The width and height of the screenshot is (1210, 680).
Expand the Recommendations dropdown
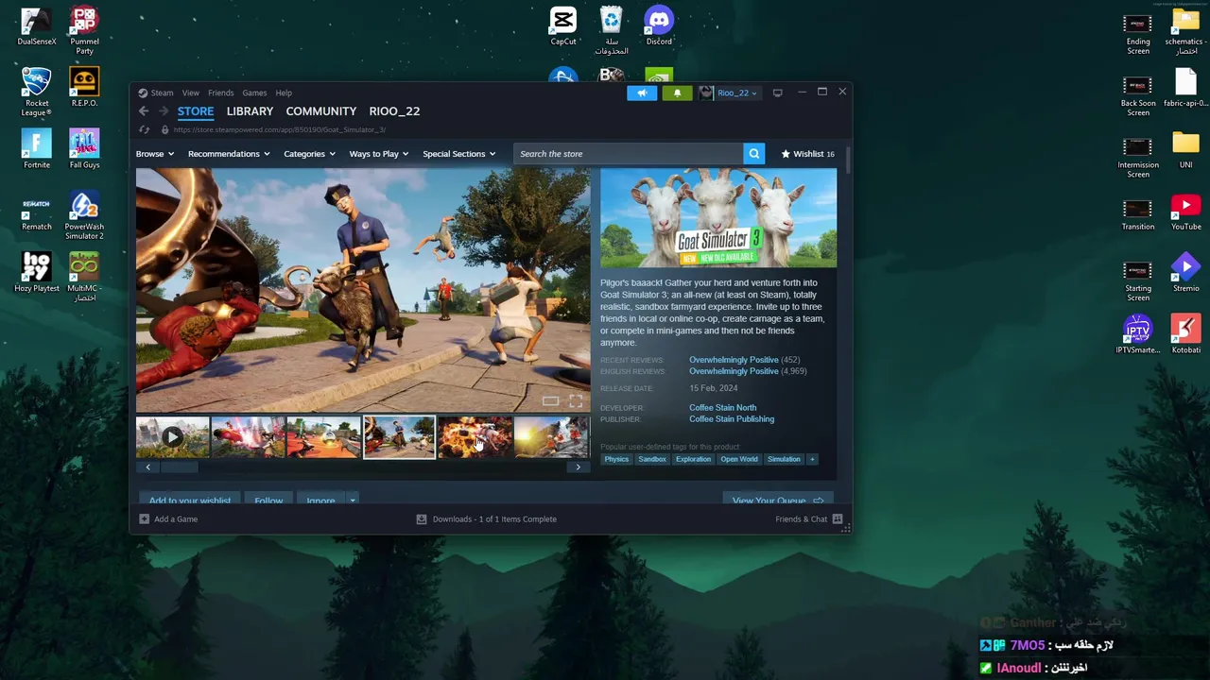point(229,154)
